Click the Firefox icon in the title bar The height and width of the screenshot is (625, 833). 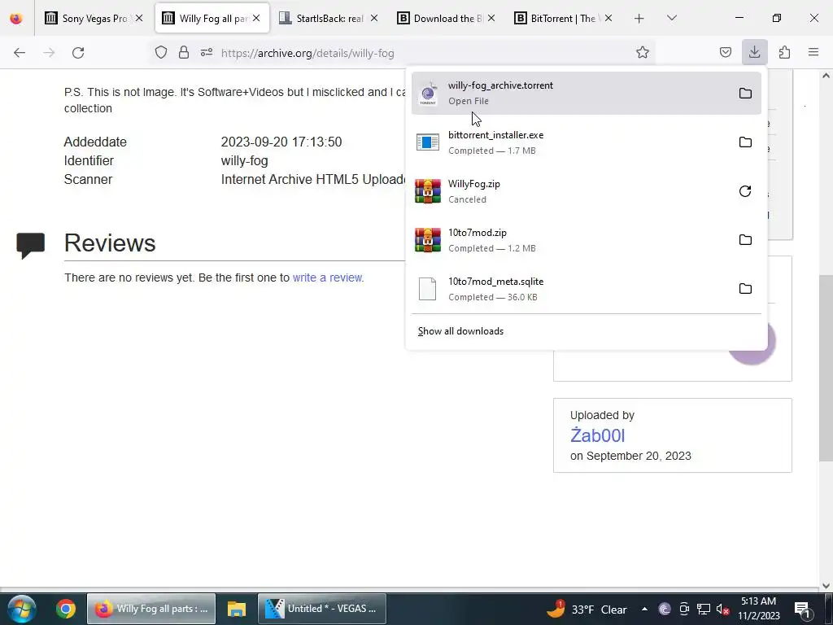[16, 18]
